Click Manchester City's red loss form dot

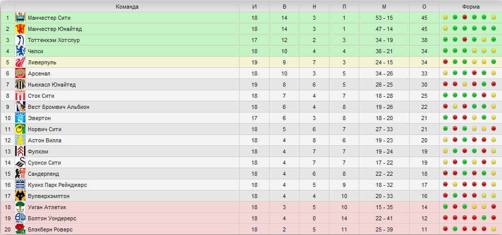464,17
